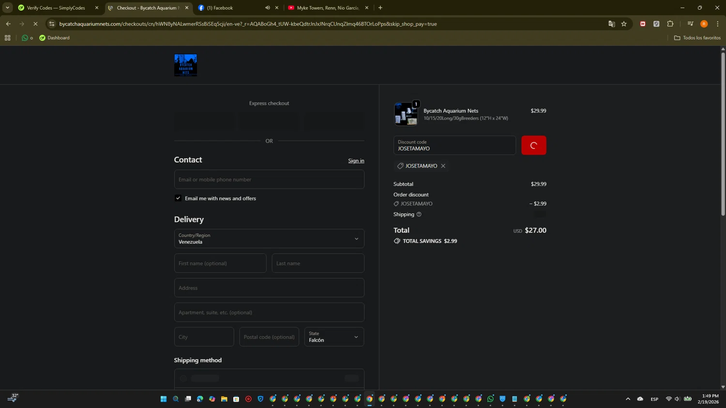Open File Explorer from taskbar

click(224, 399)
